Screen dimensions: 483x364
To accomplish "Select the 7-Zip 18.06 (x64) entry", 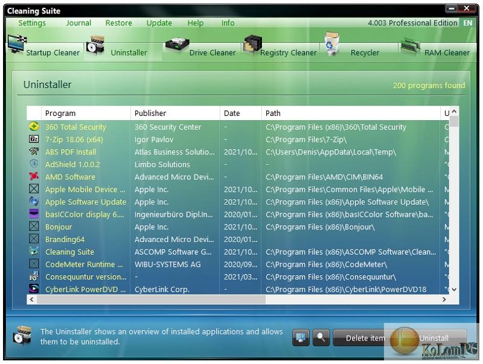I will pos(74,139).
